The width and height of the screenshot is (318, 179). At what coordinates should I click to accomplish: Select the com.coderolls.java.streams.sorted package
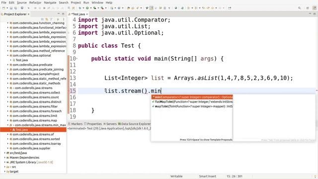36,139
